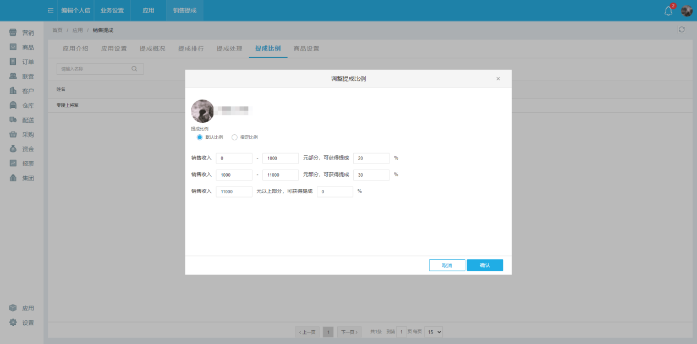Click the refresh icon above the breadcrumb
The height and width of the screenshot is (344, 697).
pyautogui.click(x=682, y=29)
